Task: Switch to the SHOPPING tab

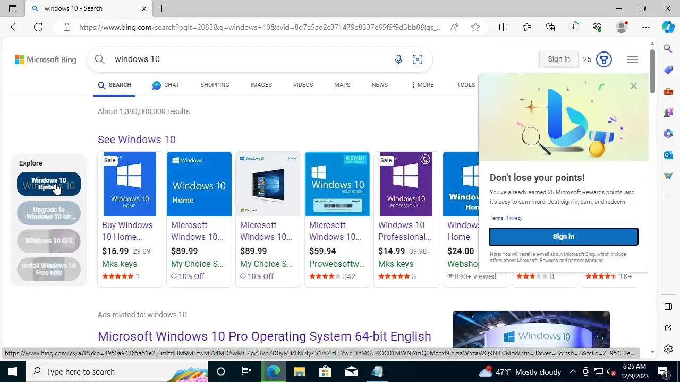Action: [215, 85]
